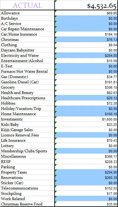The width and height of the screenshot is (118, 207).
Task: Click the $306.10 Grocery amount
Action: pos(111,87)
